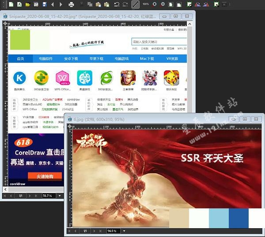Go to the first page in the 6.jpg window

coord(69,231)
